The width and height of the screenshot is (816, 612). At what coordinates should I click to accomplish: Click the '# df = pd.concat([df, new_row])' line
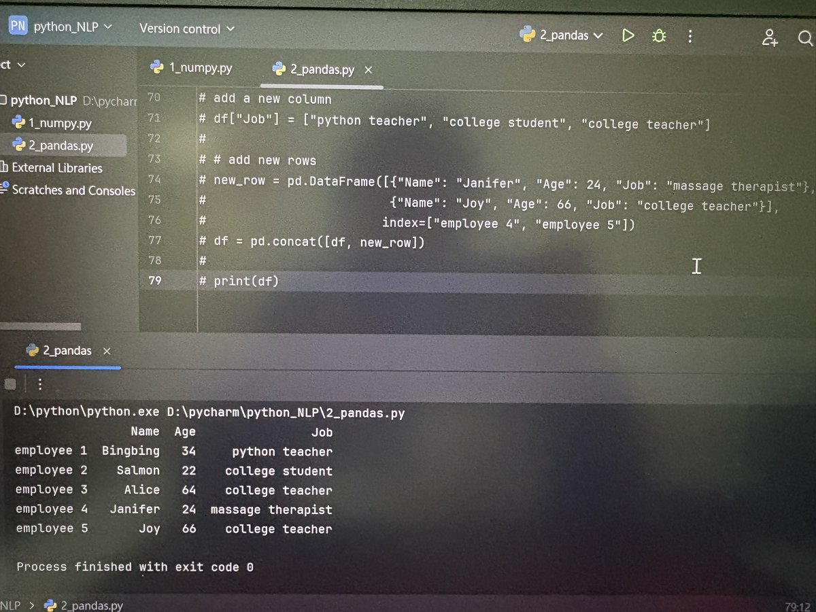[x=312, y=241]
